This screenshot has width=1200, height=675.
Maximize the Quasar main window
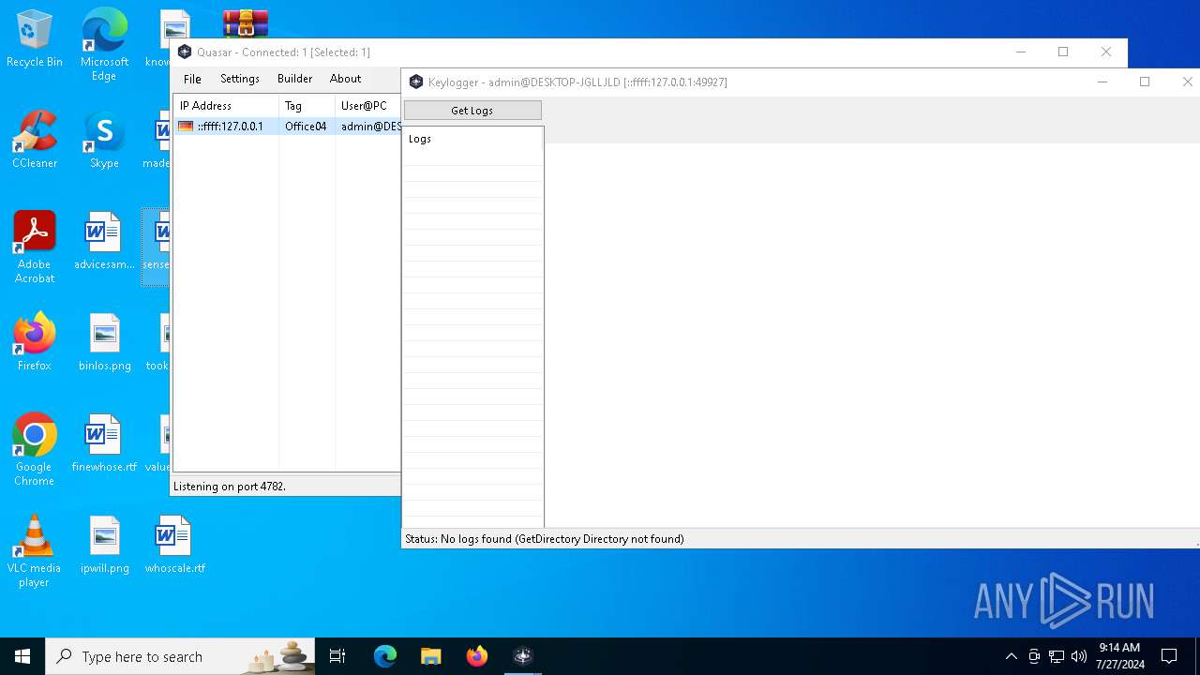pyautogui.click(x=1063, y=52)
